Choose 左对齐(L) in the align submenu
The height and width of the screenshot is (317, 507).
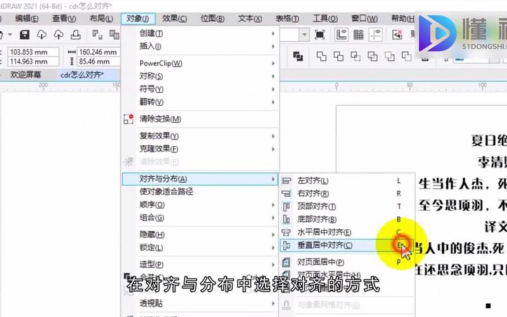pos(347,181)
